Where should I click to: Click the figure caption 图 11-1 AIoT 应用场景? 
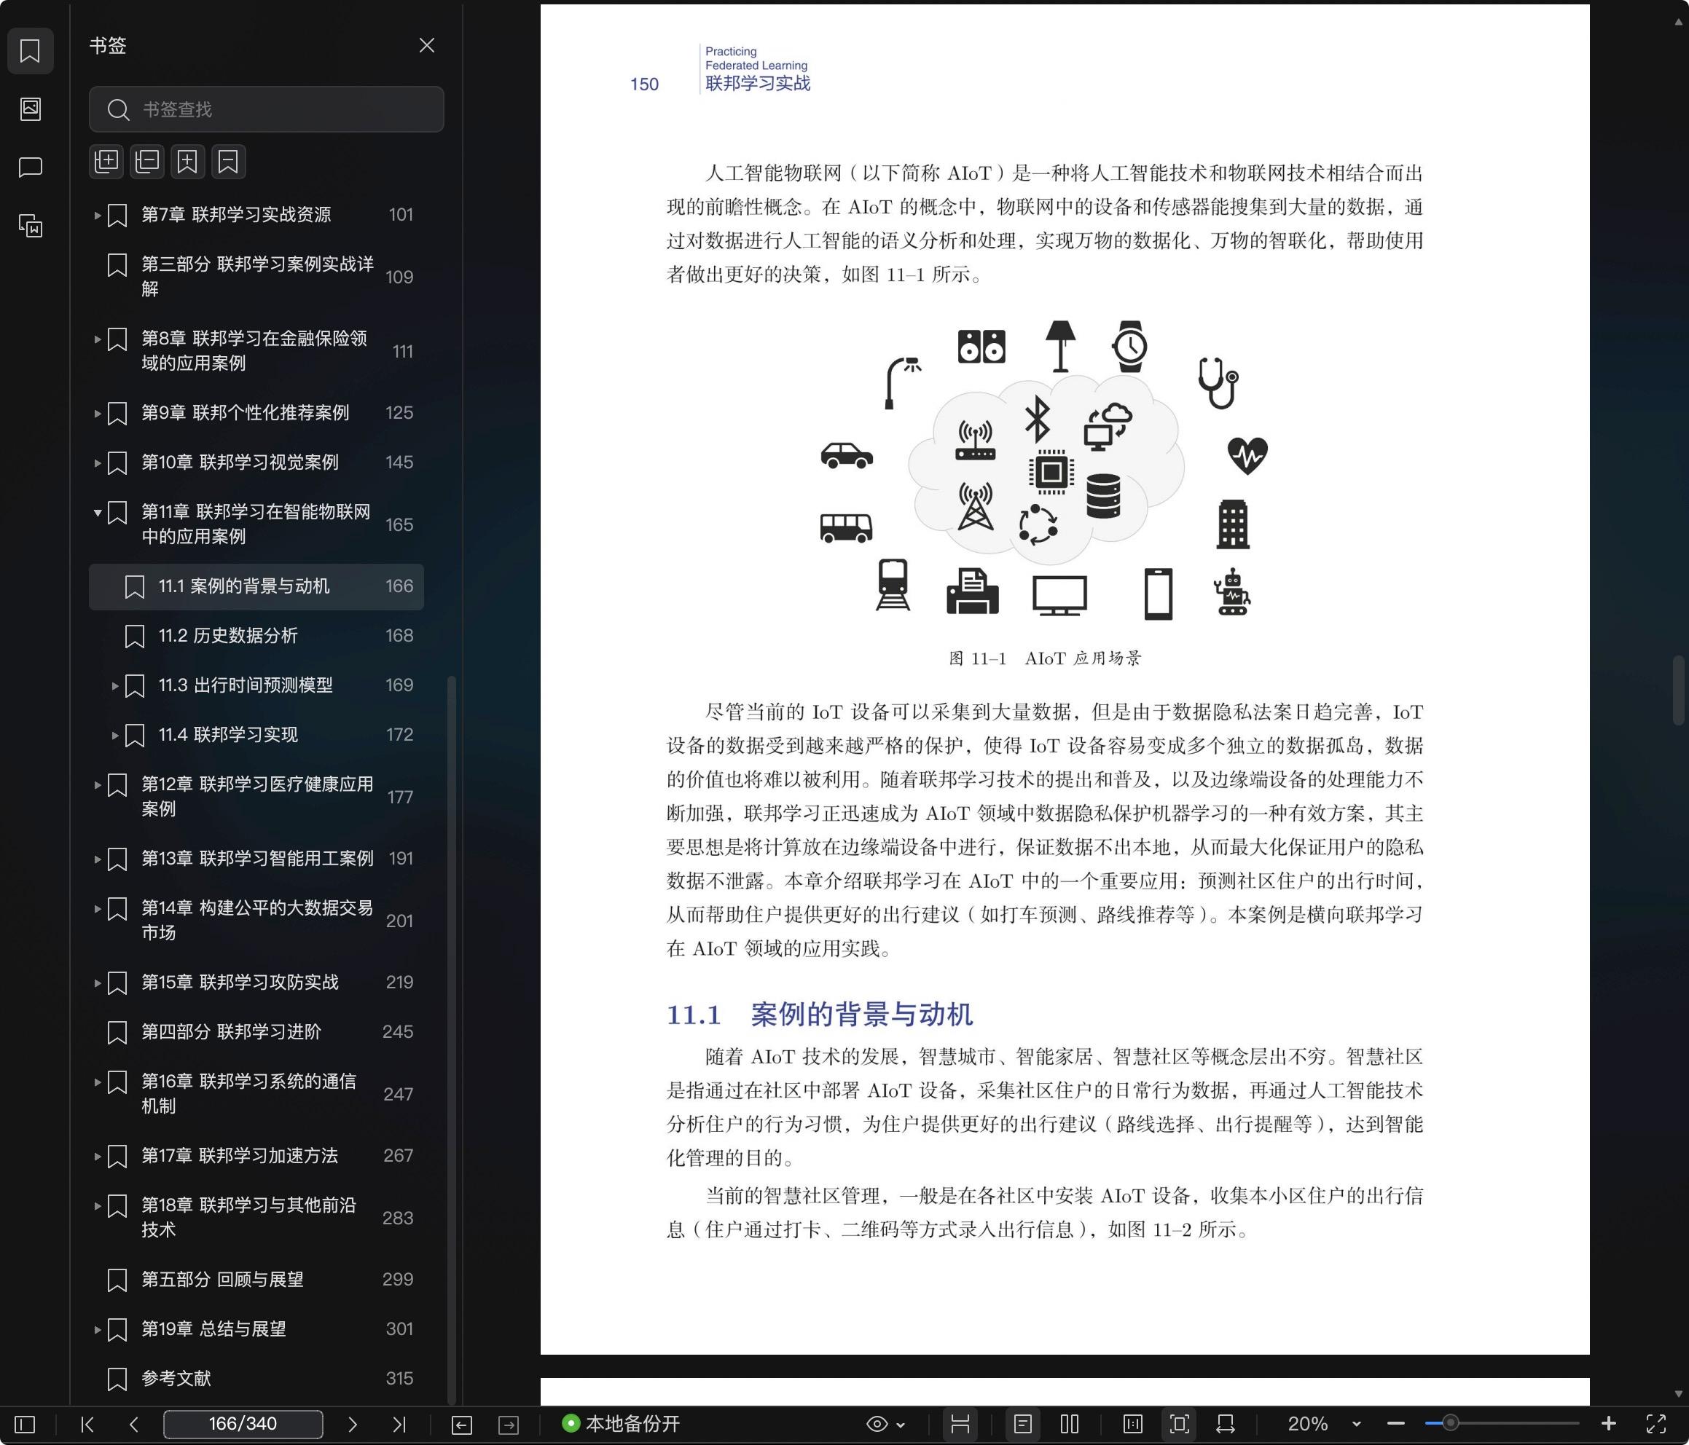coord(1045,658)
